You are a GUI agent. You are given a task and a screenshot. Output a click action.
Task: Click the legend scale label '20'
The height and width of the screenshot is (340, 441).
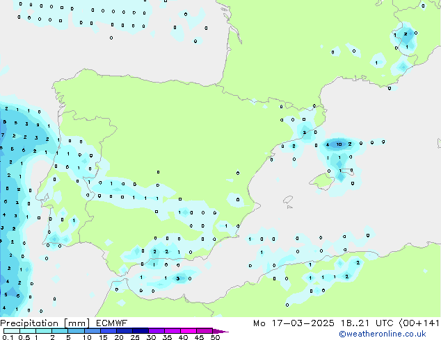(119, 337)
